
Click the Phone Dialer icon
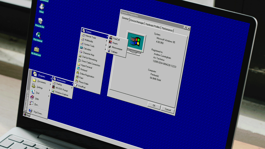(77, 81)
